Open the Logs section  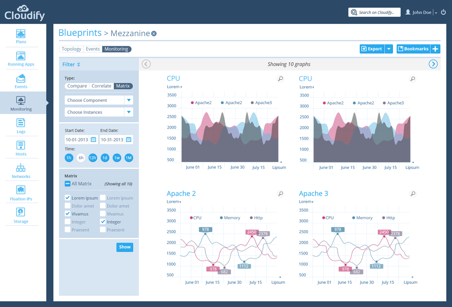point(21,126)
